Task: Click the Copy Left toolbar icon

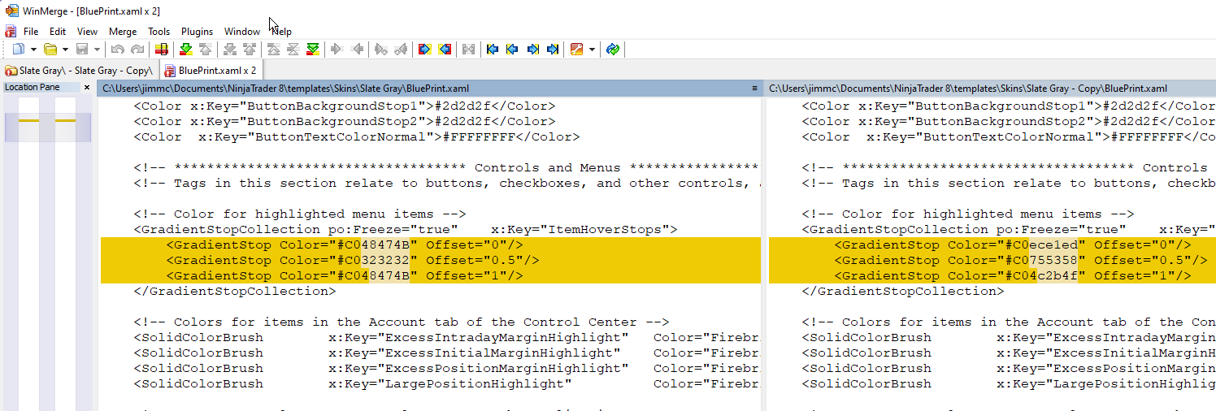Action: coord(357,50)
